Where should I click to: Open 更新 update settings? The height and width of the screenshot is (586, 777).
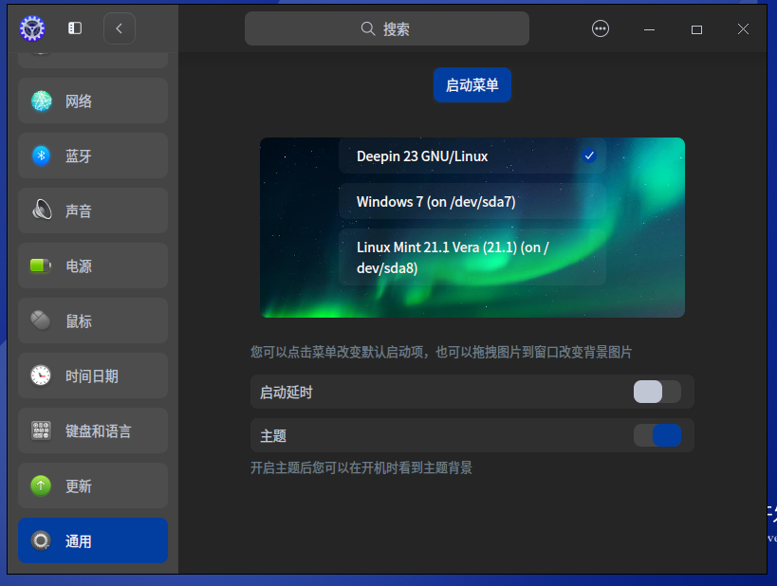point(92,485)
